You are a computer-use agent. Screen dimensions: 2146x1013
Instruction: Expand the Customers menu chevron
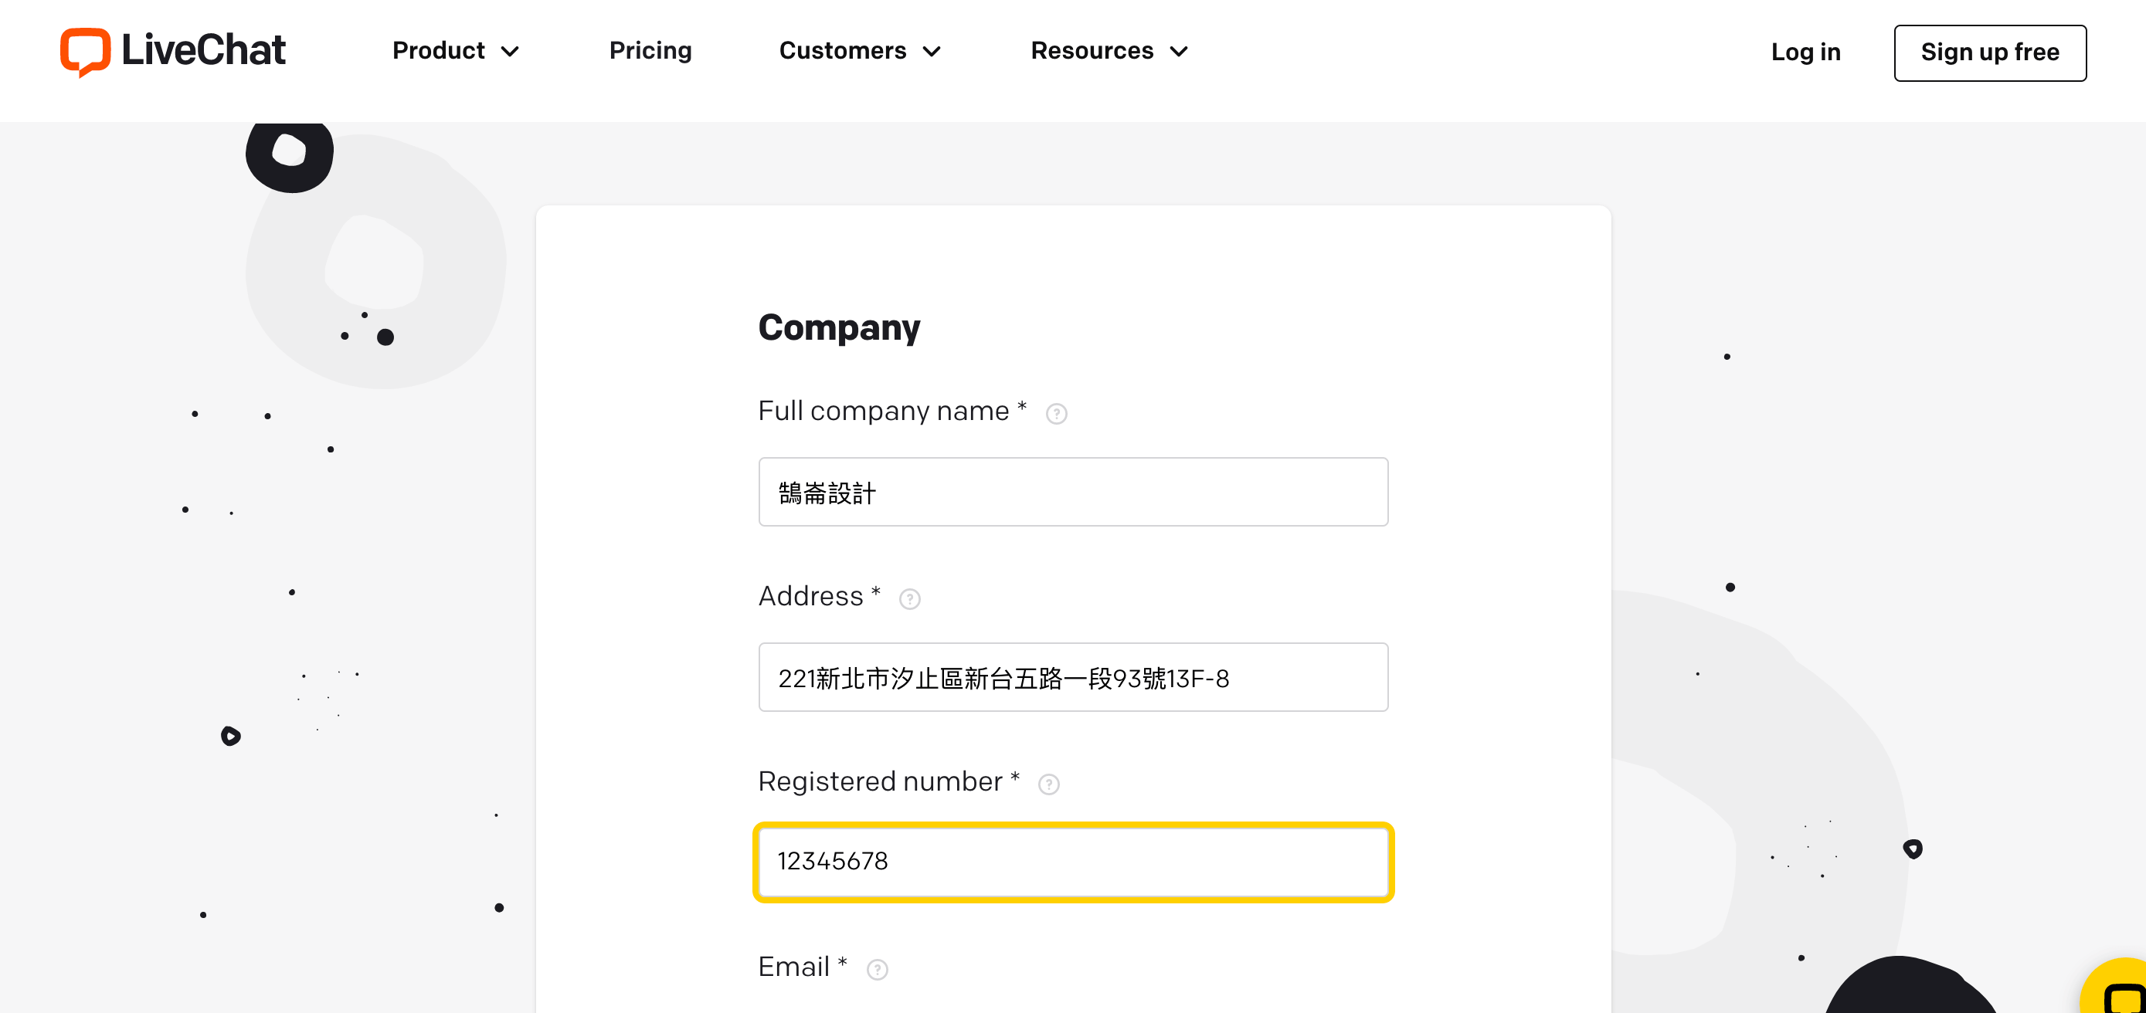point(932,52)
